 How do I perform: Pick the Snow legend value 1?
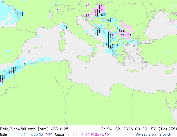tap(73, 135)
